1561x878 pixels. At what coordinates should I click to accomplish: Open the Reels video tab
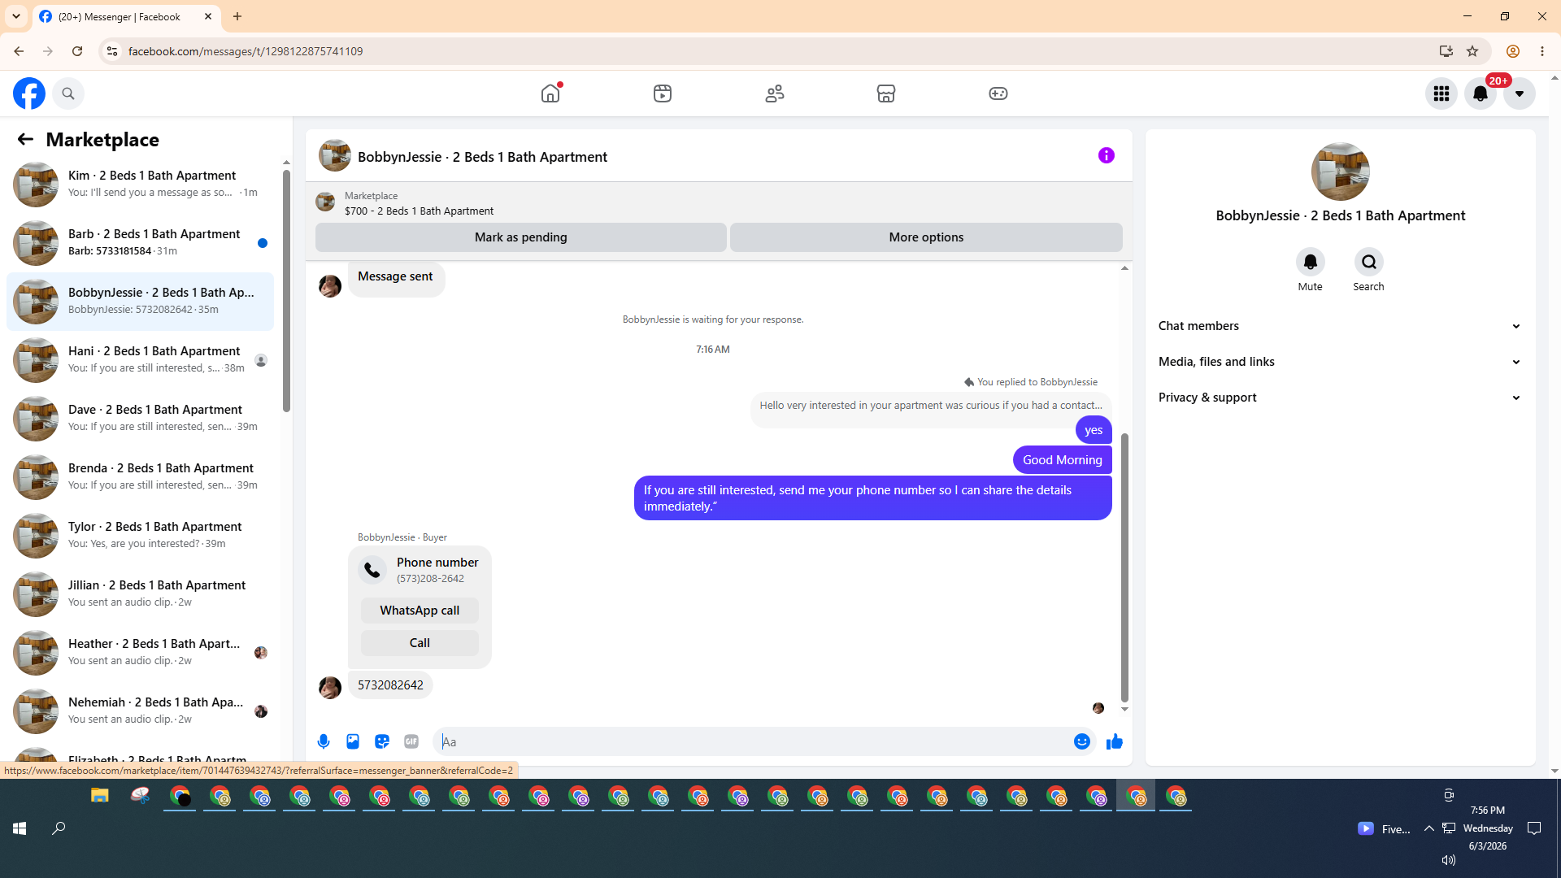coord(663,93)
